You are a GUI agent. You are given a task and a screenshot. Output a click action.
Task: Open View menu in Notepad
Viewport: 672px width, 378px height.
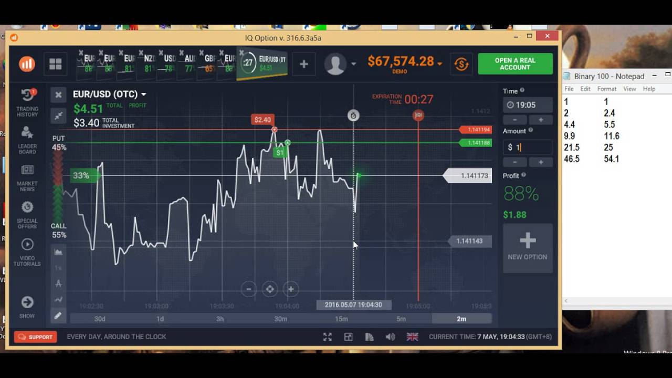(629, 89)
